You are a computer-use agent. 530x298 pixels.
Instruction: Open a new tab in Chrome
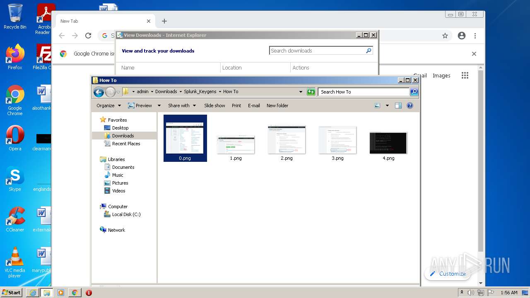(x=164, y=21)
